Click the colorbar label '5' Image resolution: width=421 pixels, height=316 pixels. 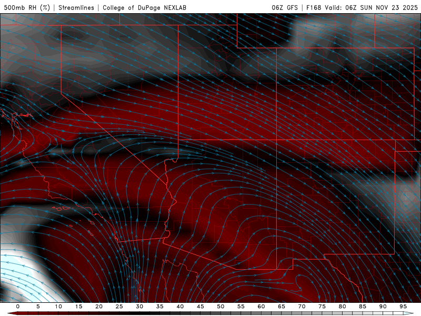(x=38, y=307)
